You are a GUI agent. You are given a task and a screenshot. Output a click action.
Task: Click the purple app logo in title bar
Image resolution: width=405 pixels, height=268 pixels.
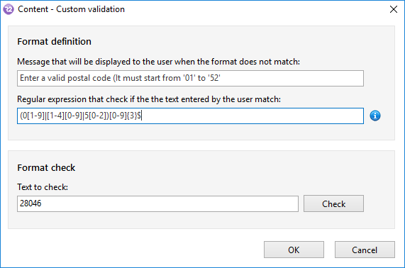coord(9,9)
